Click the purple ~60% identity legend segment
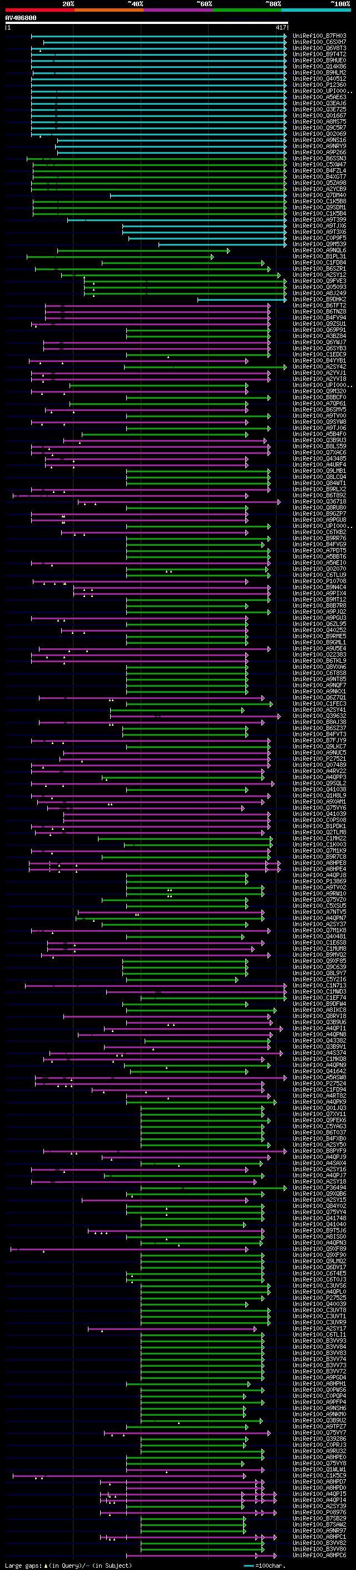This screenshot has height=1570, width=356. (179, 10)
